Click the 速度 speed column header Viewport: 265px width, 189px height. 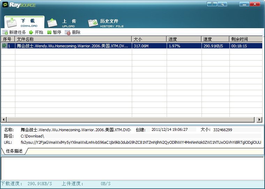pos(215,39)
